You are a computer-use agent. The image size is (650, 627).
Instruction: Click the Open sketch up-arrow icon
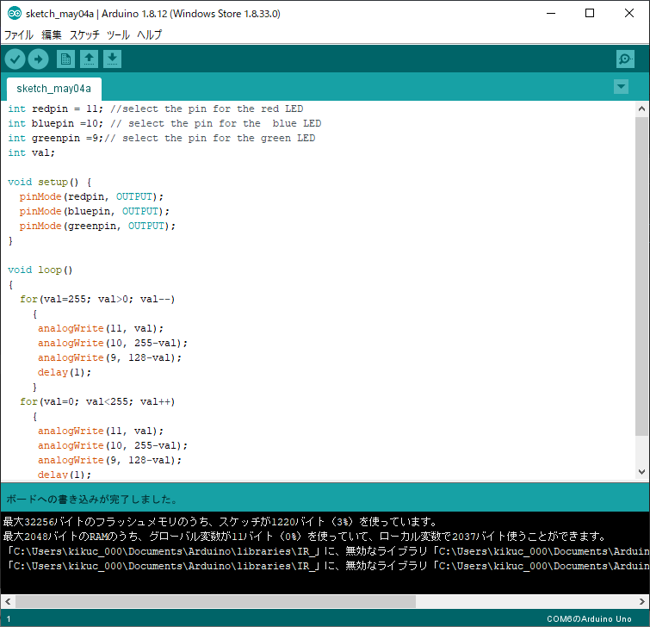click(89, 59)
